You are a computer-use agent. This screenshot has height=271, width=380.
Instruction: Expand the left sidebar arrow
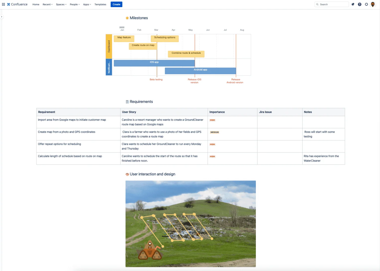pos(2,17)
